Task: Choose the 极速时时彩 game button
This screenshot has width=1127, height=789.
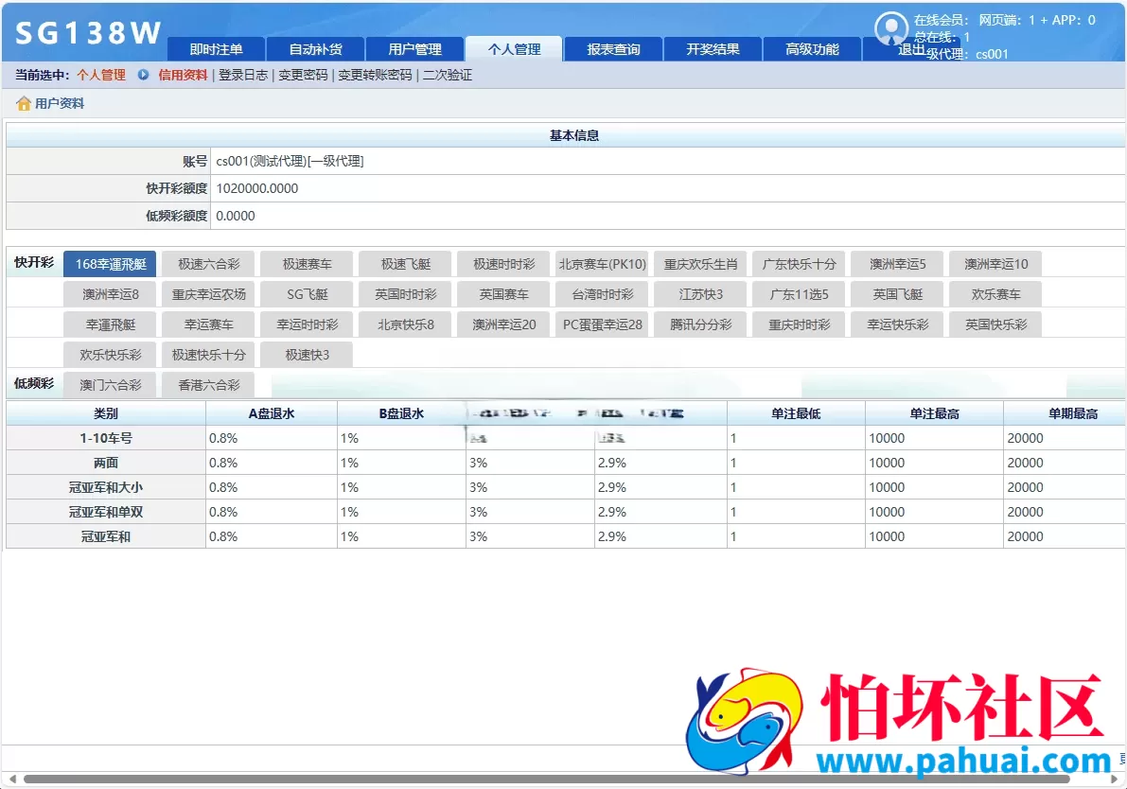Action: coord(503,264)
